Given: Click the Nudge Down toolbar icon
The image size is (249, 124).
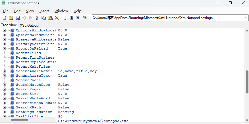Looking at the screenshot, I should 71,18.
